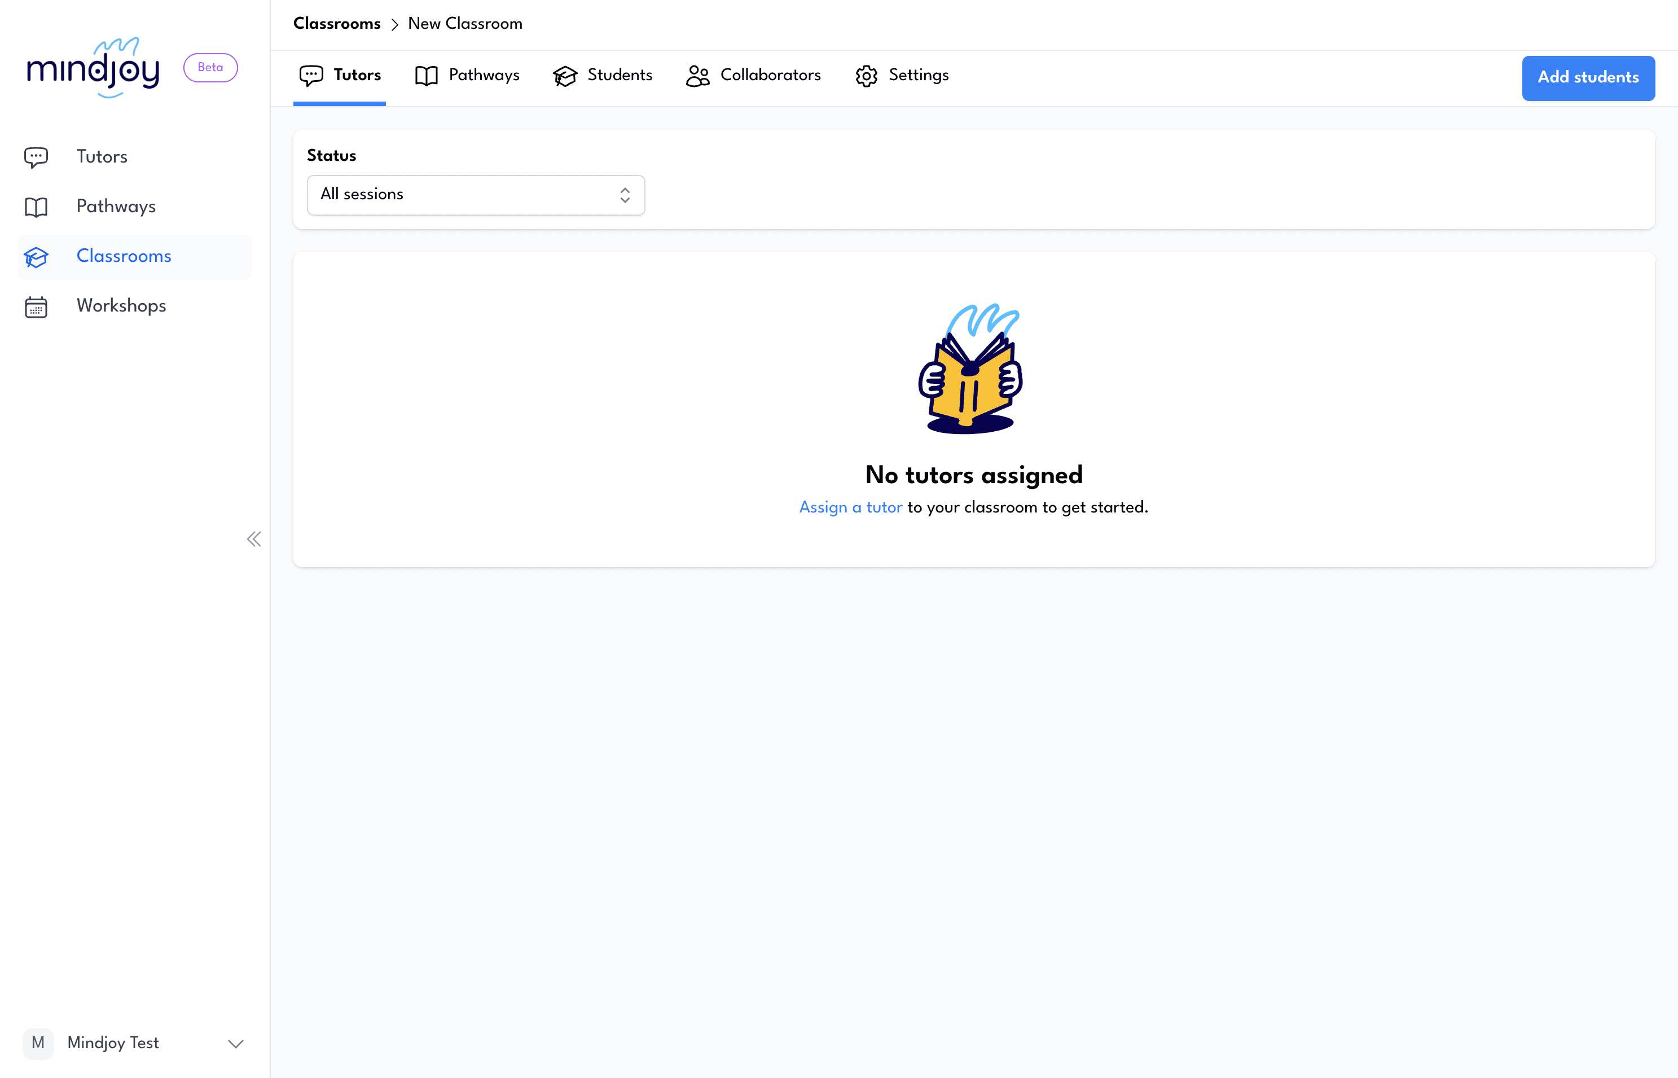Screen dimensions: 1678x1078
Task: Click New Classroom breadcrumb text
Action: 464,24
